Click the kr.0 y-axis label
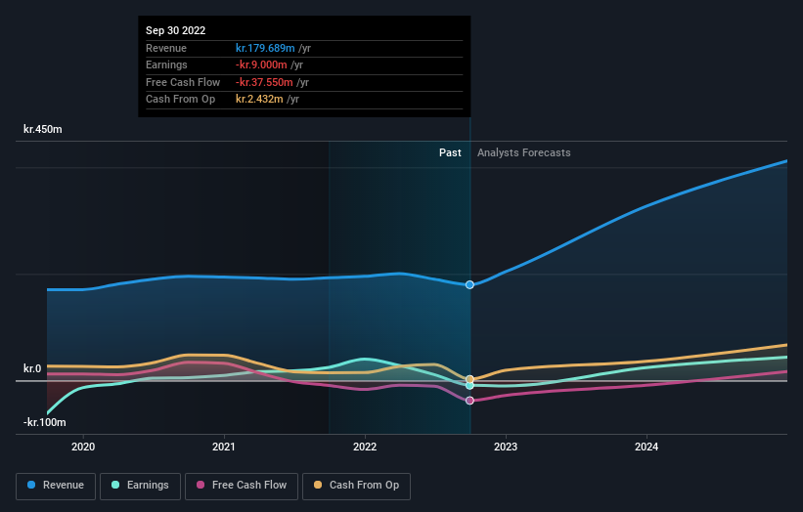This screenshot has height=512, width=803. (32, 368)
